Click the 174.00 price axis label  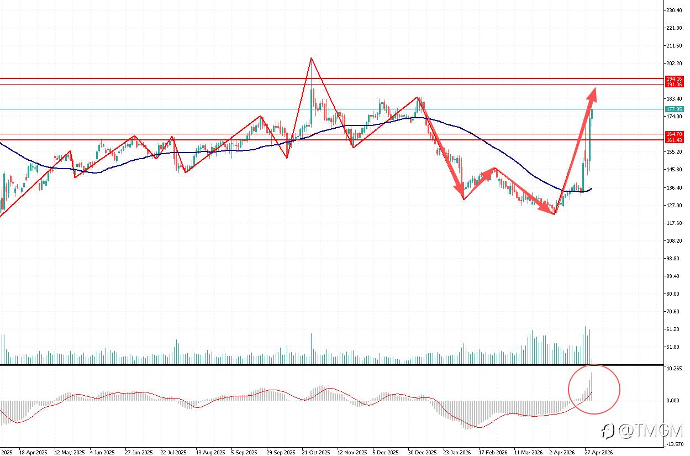click(675, 117)
